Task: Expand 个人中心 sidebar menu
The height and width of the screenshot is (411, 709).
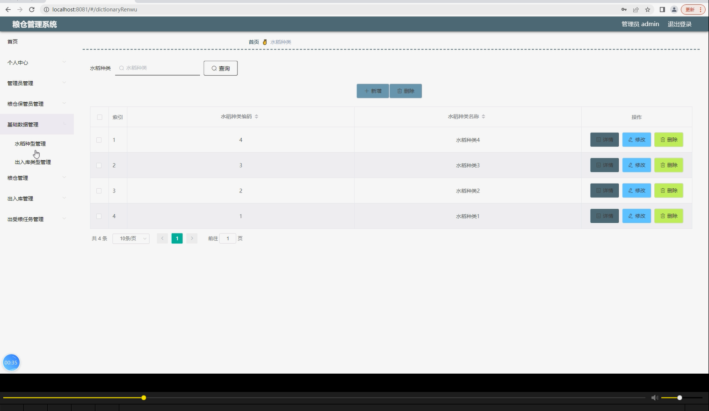Action: pyautogui.click(x=37, y=63)
